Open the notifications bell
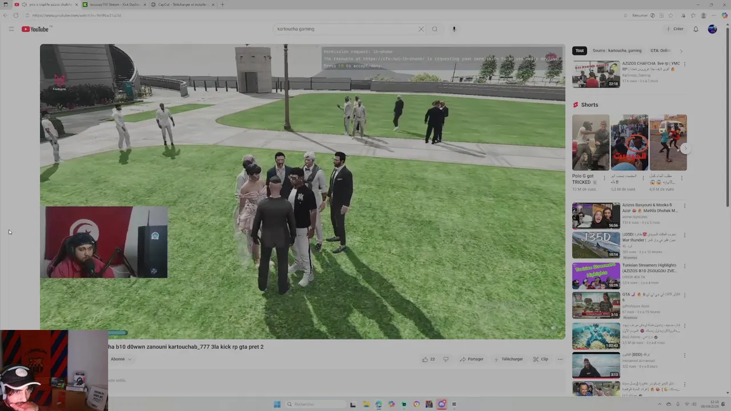The height and width of the screenshot is (411, 731). pyautogui.click(x=696, y=29)
